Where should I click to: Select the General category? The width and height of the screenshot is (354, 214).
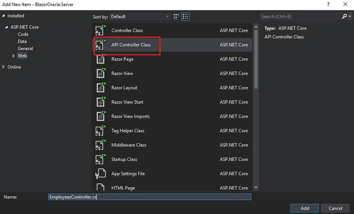25,49
